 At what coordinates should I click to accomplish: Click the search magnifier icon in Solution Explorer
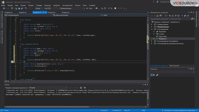pyautogui.click(x=192, y=19)
